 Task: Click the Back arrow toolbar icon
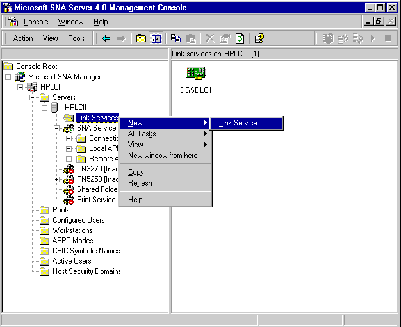tap(106, 38)
